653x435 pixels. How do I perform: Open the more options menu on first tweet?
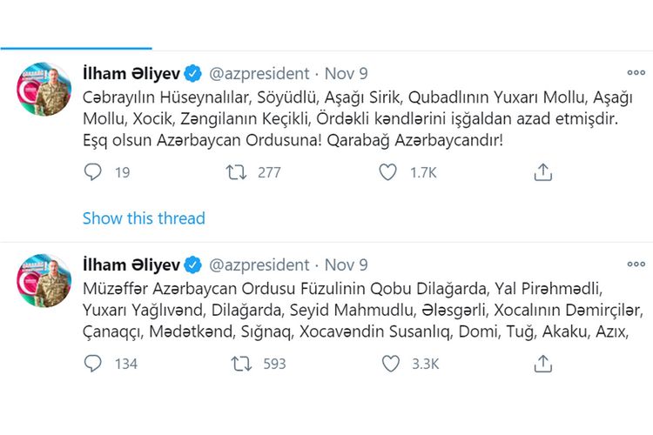coord(636,73)
